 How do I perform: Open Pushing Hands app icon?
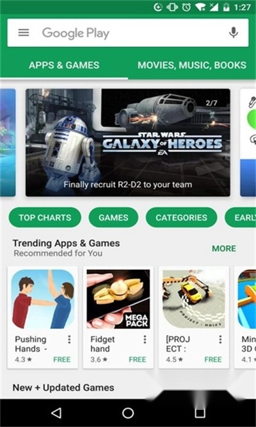43,299
